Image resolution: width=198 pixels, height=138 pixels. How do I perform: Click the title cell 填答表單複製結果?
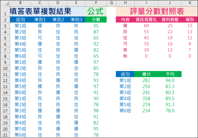point(48,12)
